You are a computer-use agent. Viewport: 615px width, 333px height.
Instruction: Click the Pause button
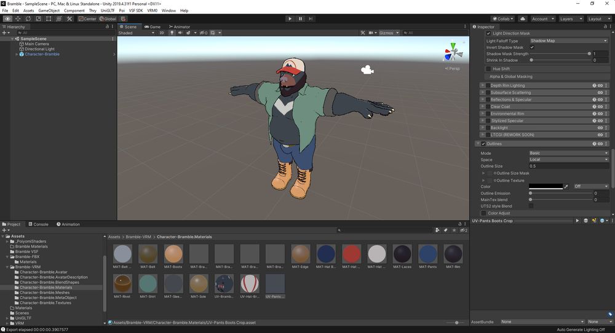tap(301, 19)
